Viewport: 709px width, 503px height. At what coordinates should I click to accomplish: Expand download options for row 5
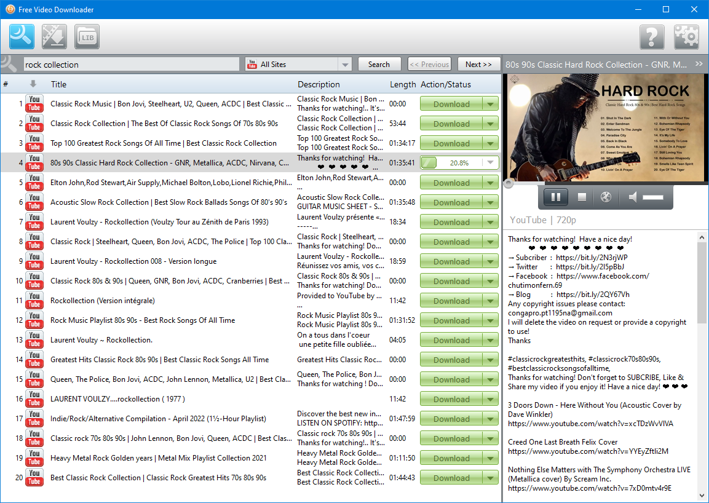click(491, 182)
